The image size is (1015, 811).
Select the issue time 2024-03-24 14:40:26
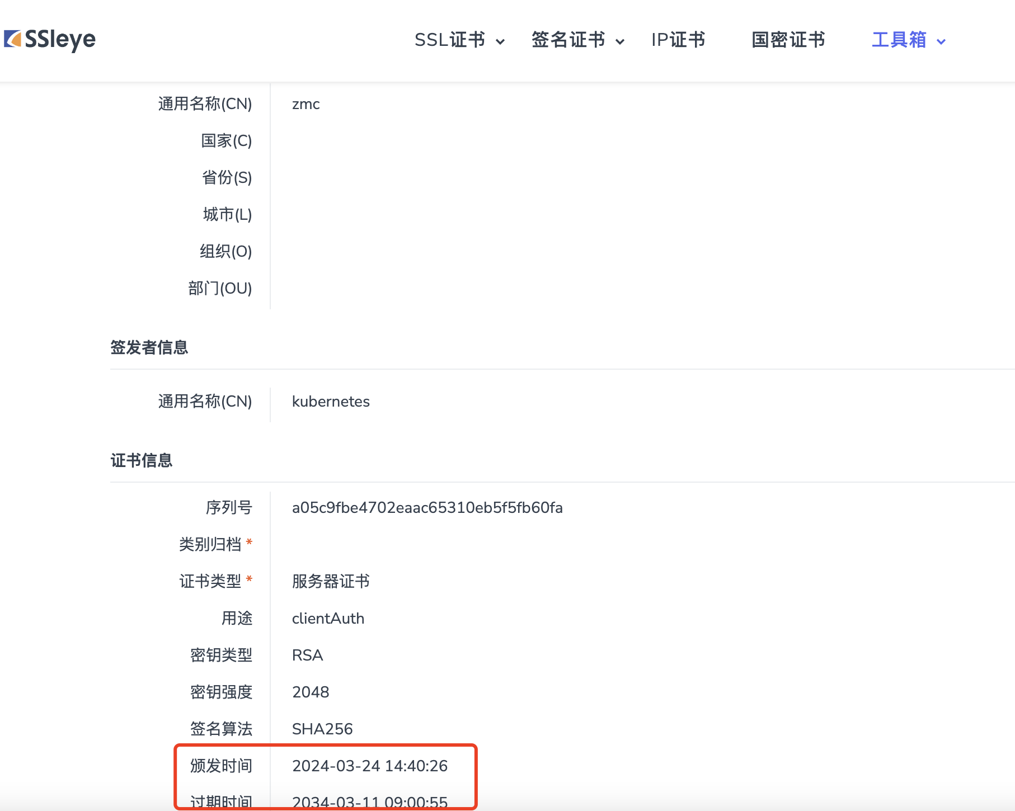pos(370,766)
